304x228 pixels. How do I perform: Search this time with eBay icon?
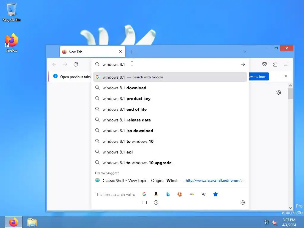tap(192, 194)
